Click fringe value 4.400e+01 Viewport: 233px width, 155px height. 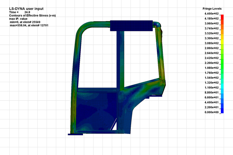pyautogui.click(x=212, y=102)
